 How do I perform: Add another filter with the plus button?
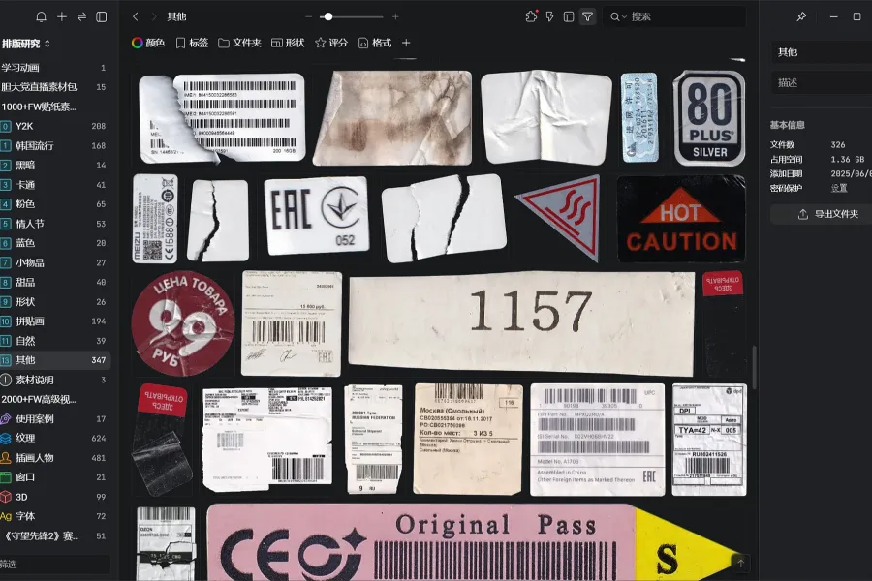(x=406, y=43)
